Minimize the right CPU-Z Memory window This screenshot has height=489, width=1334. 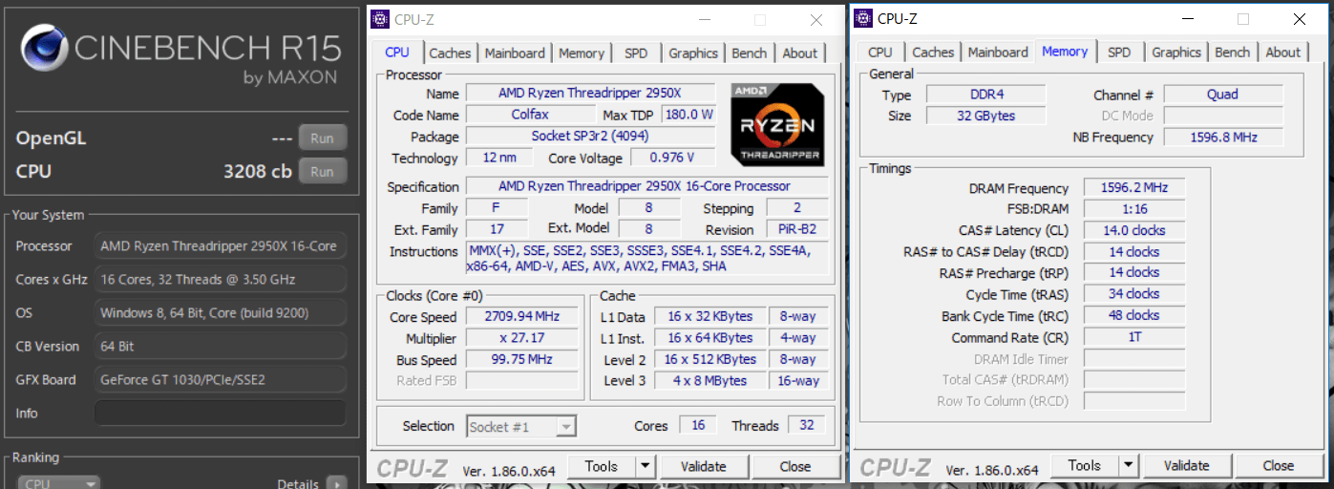(x=1187, y=19)
